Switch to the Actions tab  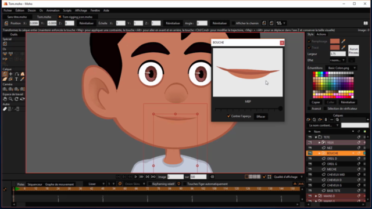321,34
